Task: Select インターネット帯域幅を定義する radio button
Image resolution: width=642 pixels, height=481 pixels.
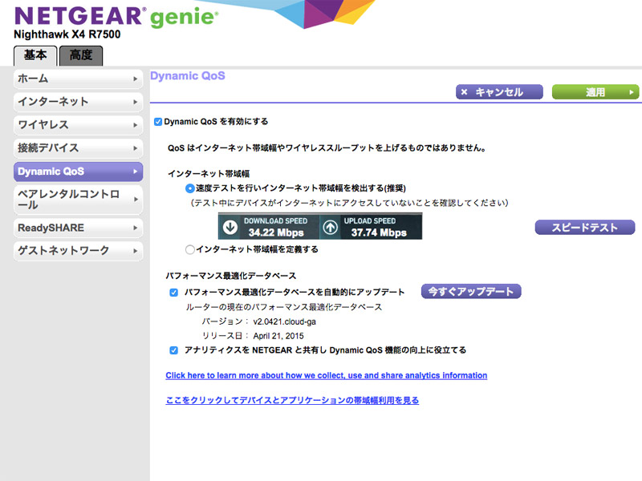Action: [x=190, y=249]
